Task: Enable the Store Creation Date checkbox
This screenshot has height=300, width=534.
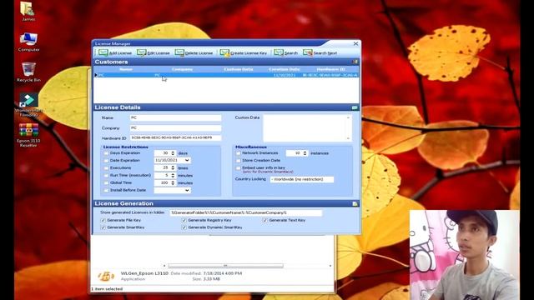Action: click(238, 161)
